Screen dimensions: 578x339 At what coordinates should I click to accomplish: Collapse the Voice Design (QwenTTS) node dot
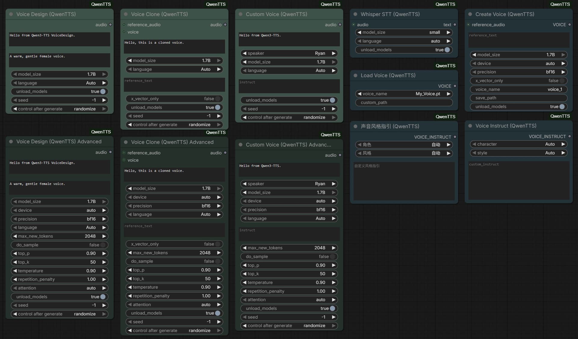click(11, 14)
